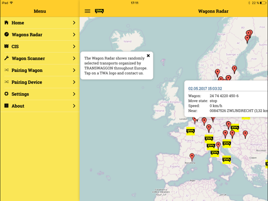Open Settings from the menu
Screen dimensions: 268x201
coord(40,94)
